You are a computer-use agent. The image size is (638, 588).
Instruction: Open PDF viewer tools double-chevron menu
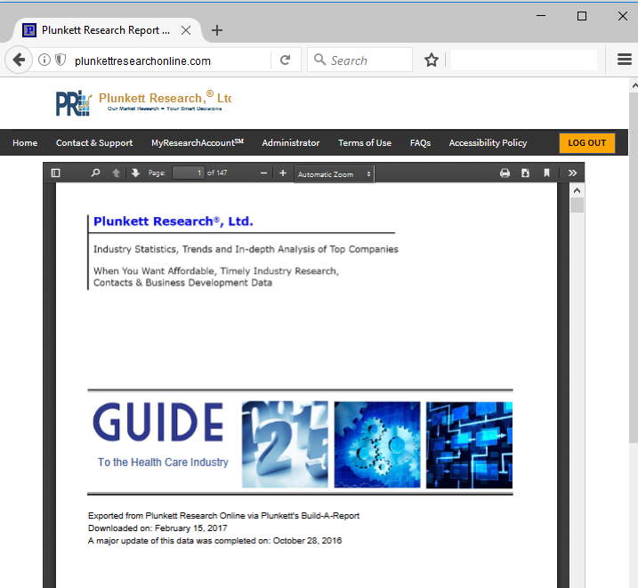[x=572, y=173]
